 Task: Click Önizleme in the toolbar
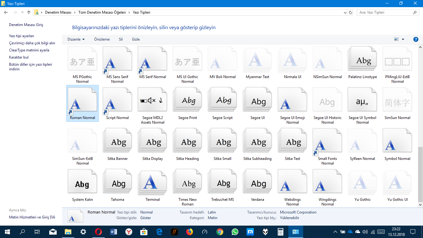click(102, 39)
